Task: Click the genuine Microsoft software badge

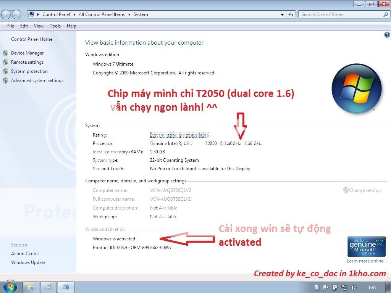Action: pos(366,246)
